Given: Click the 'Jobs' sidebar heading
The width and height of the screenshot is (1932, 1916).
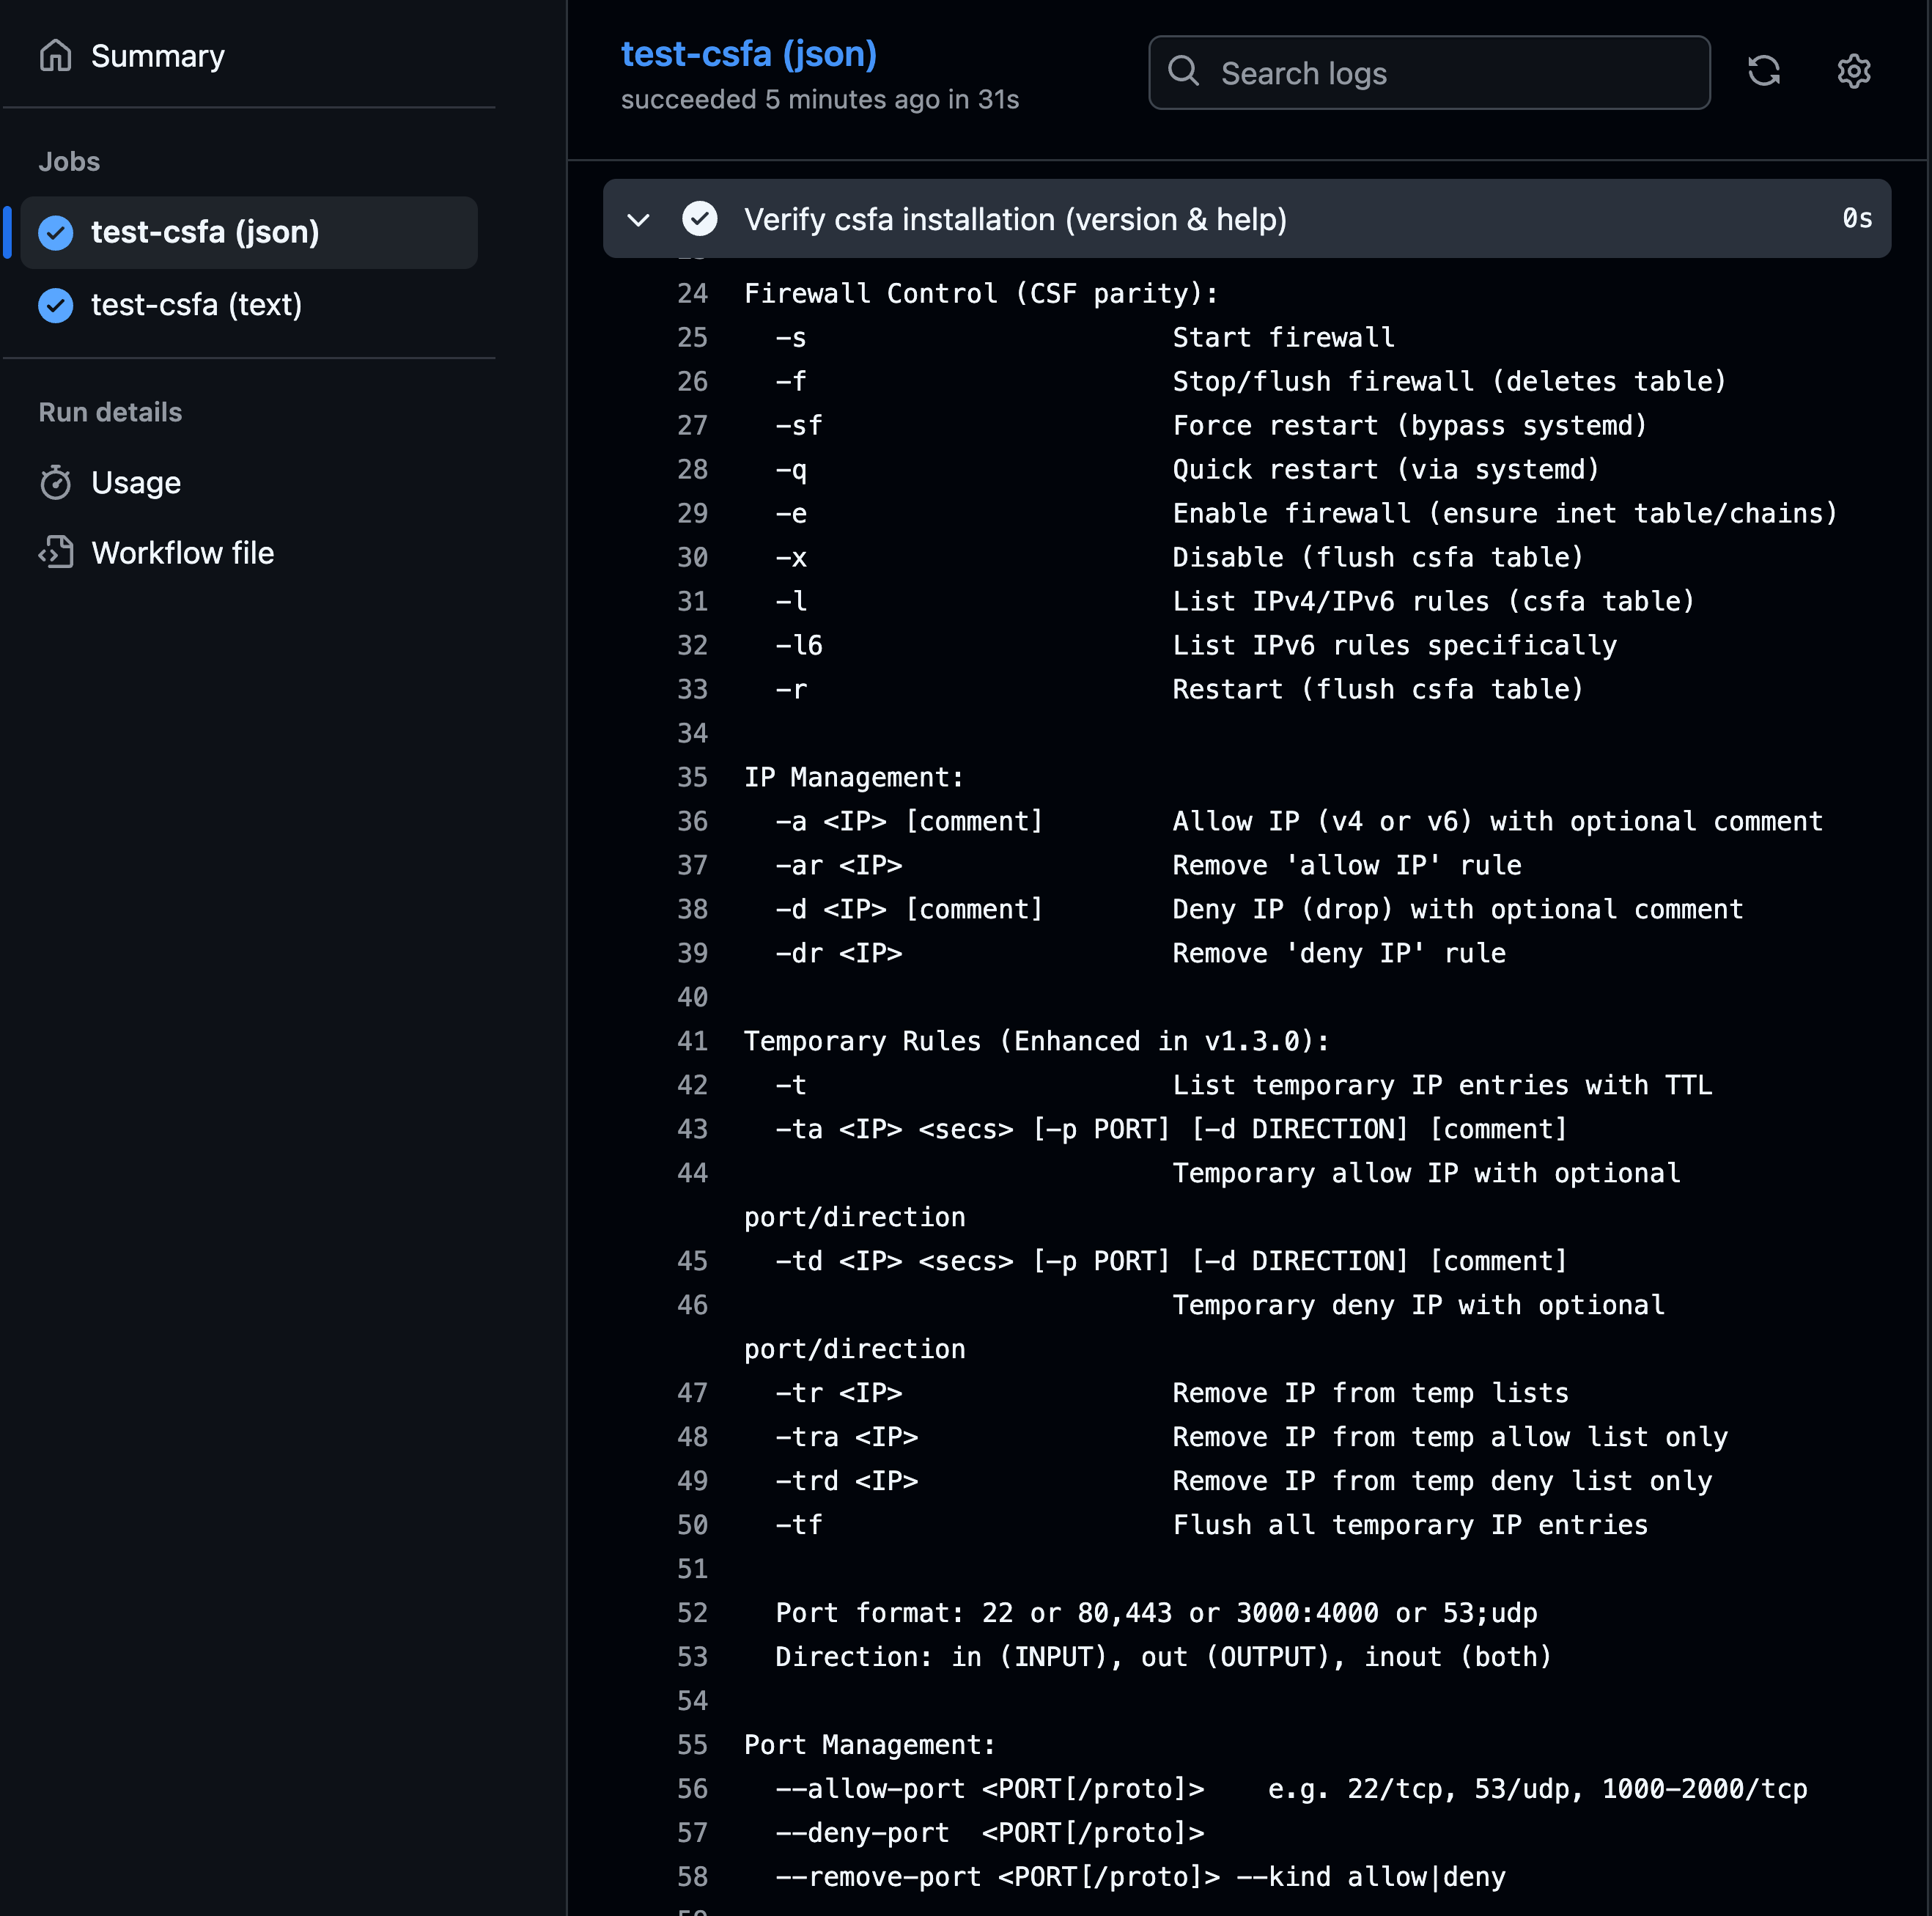Looking at the screenshot, I should point(69,161).
